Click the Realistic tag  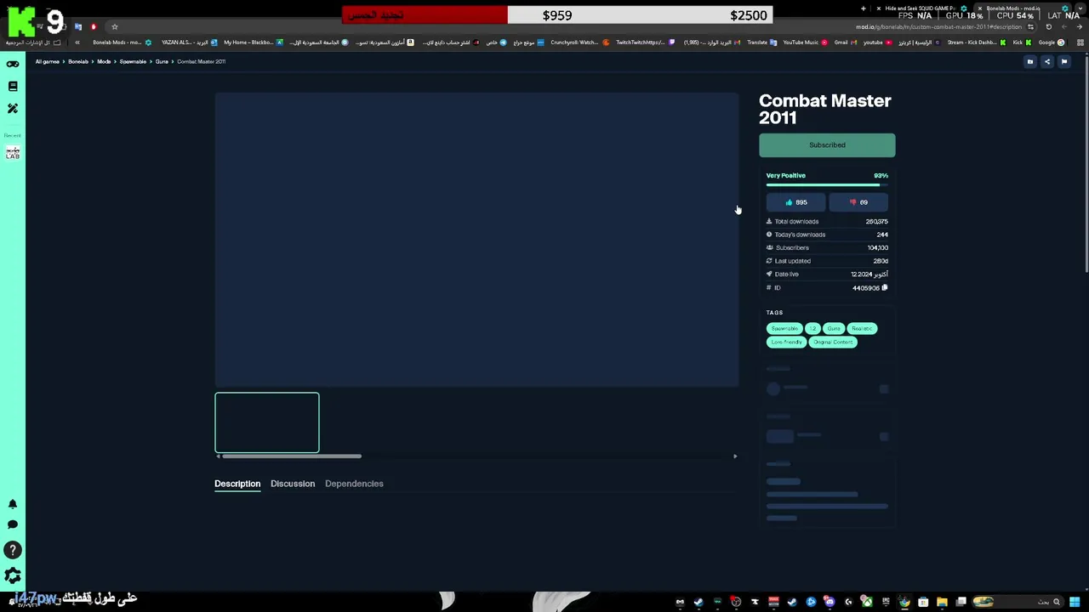point(862,328)
